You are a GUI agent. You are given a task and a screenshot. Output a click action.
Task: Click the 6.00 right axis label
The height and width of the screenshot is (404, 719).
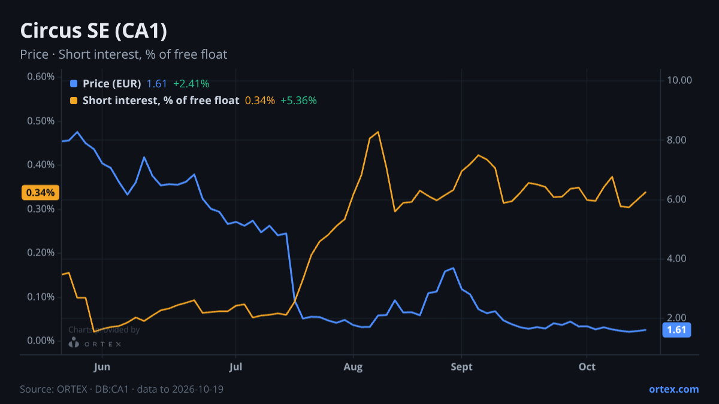click(x=677, y=199)
